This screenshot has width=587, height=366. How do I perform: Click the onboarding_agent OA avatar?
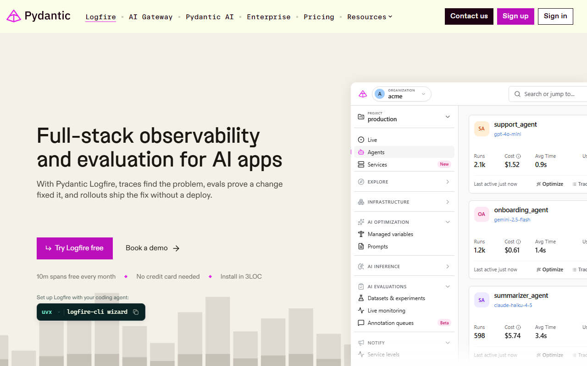482,215
